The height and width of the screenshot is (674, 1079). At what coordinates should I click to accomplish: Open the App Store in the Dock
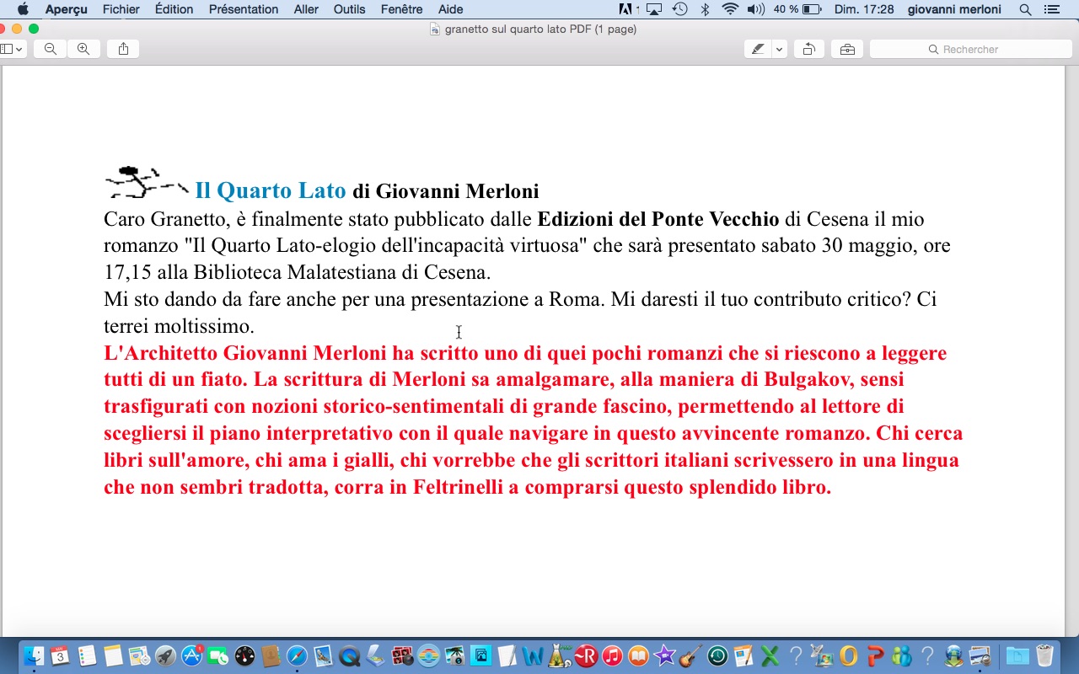[192, 655]
